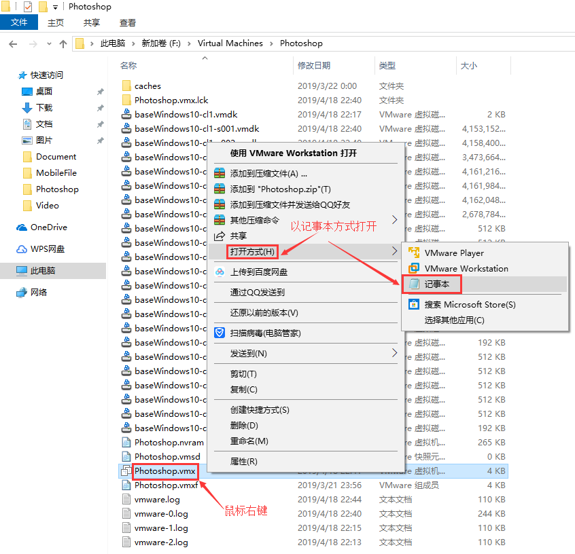Select the 下载 downloads icon in sidebar
Viewport: 575px width, 554px height.
click(27, 108)
